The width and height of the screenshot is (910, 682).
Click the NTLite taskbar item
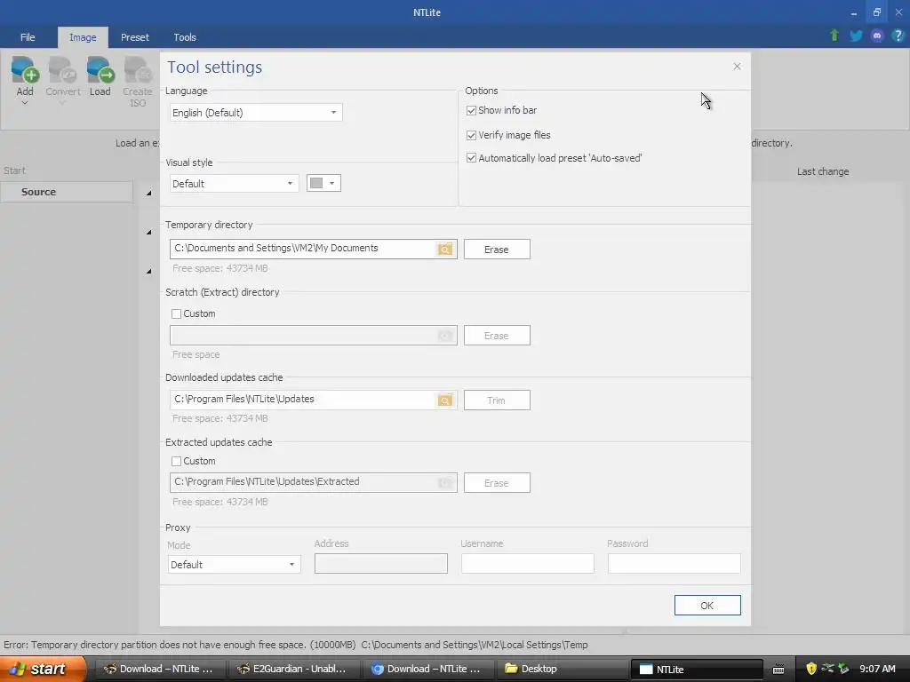click(x=696, y=670)
